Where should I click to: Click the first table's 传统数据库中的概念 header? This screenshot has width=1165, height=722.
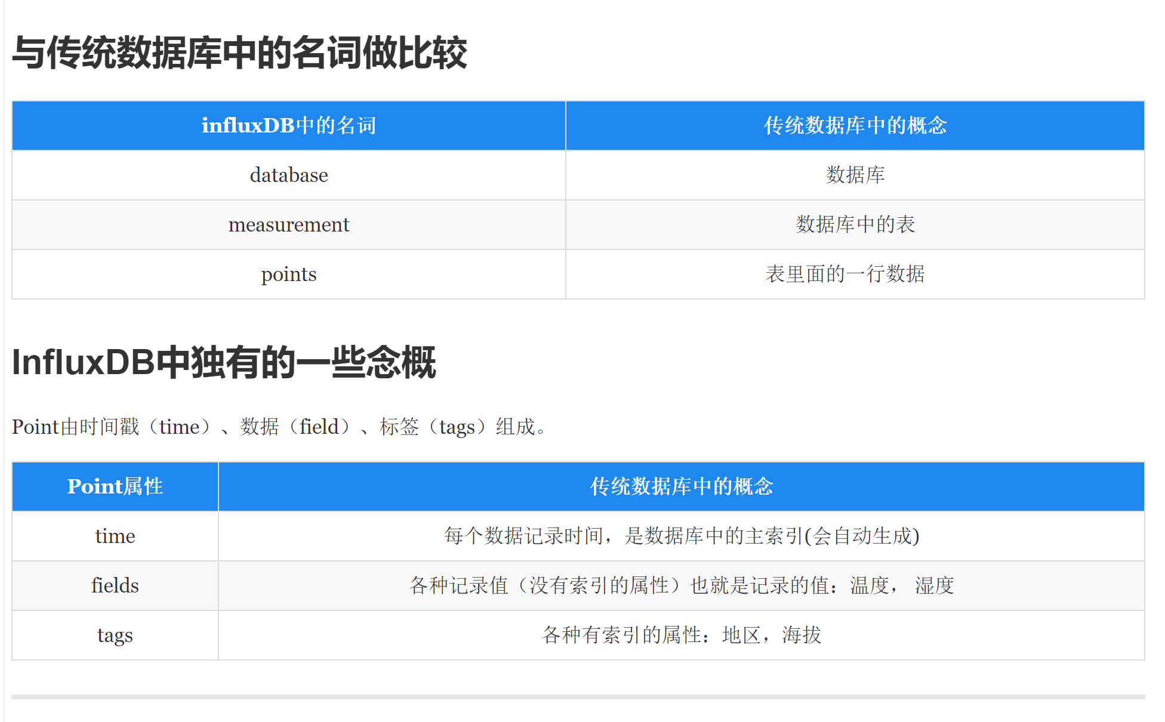(855, 125)
